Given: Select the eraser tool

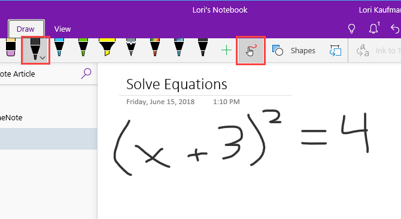Looking at the screenshot, I should pos(11,47).
